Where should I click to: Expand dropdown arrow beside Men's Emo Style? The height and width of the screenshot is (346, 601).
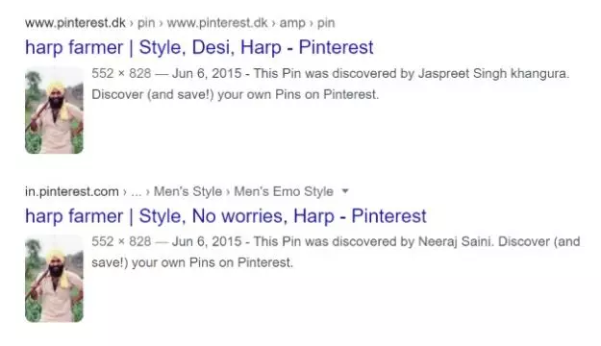click(345, 191)
